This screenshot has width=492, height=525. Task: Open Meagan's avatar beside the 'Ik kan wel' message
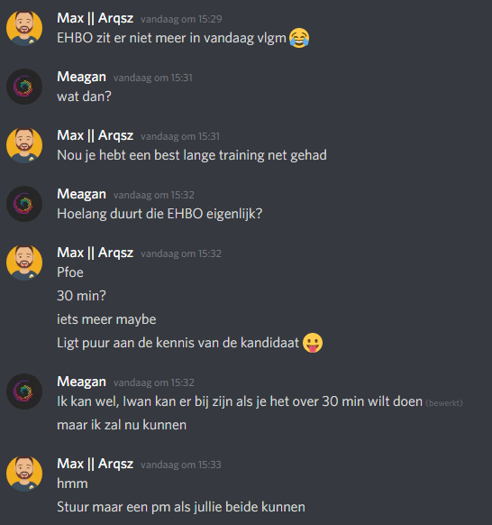tap(24, 391)
